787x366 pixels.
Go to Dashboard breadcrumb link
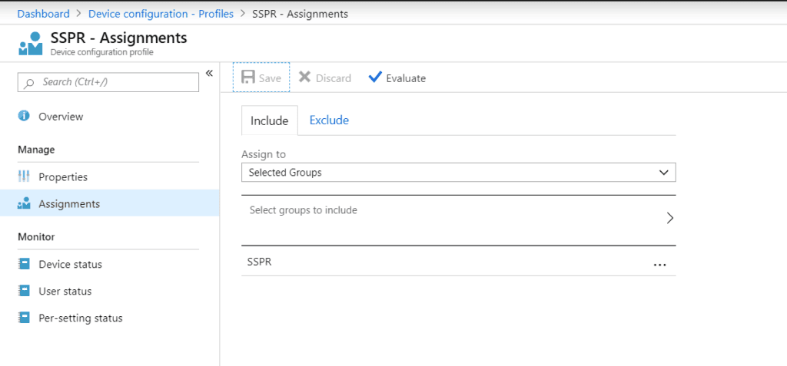click(x=44, y=14)
